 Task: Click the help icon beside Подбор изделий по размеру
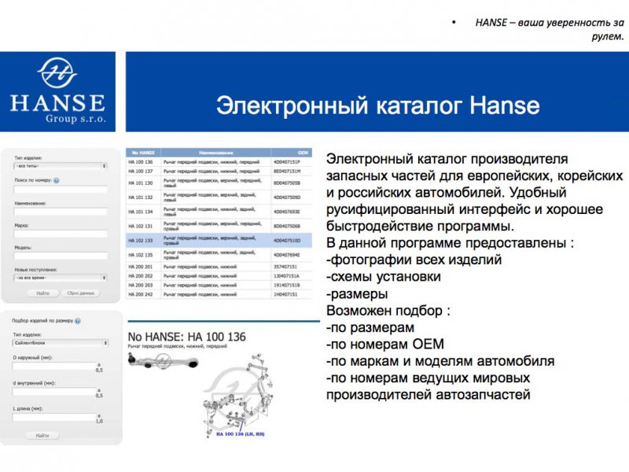[78, 321]
